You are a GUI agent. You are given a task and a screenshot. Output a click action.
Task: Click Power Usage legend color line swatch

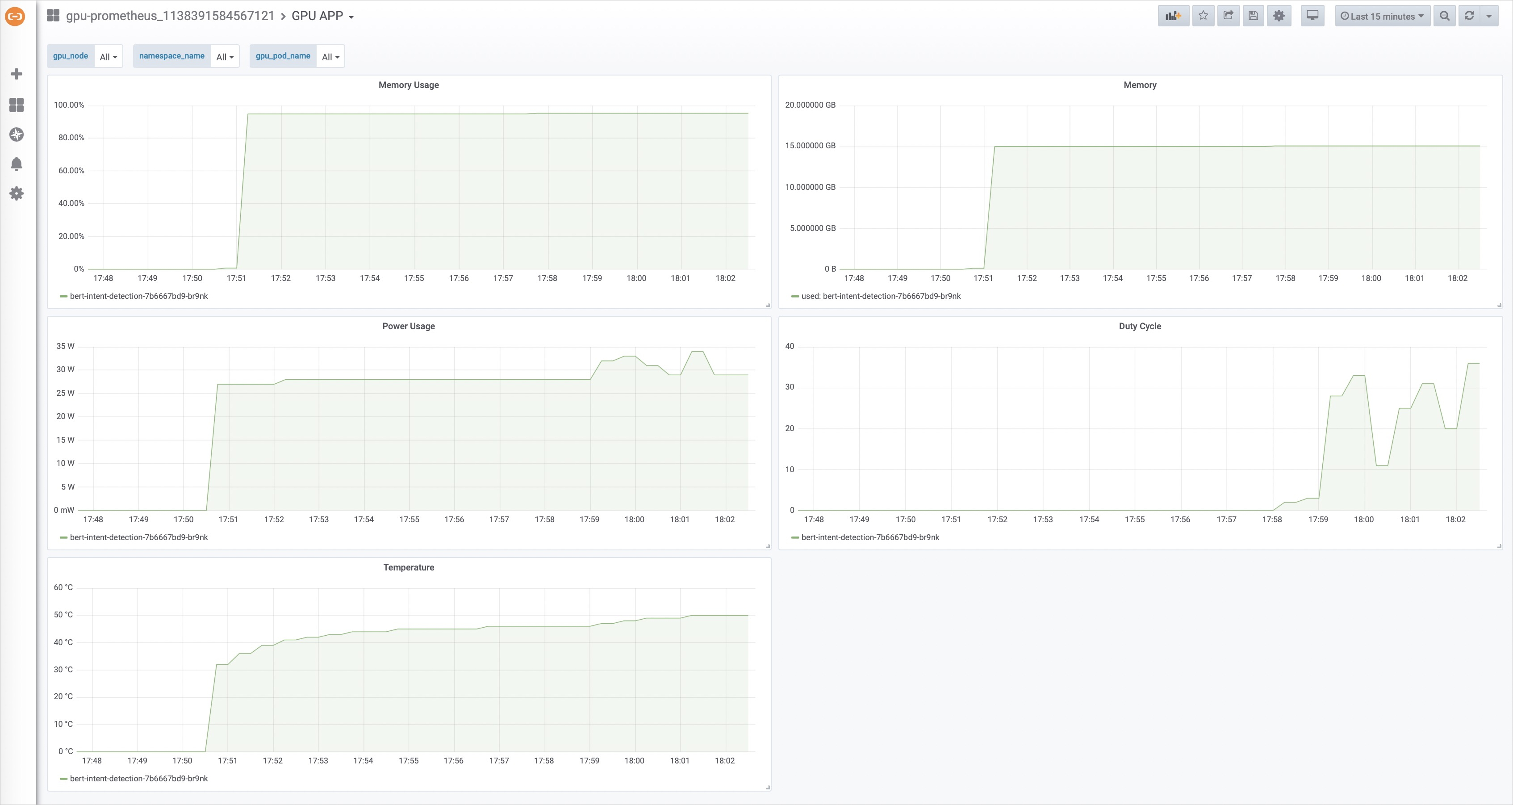click(63, 538)
